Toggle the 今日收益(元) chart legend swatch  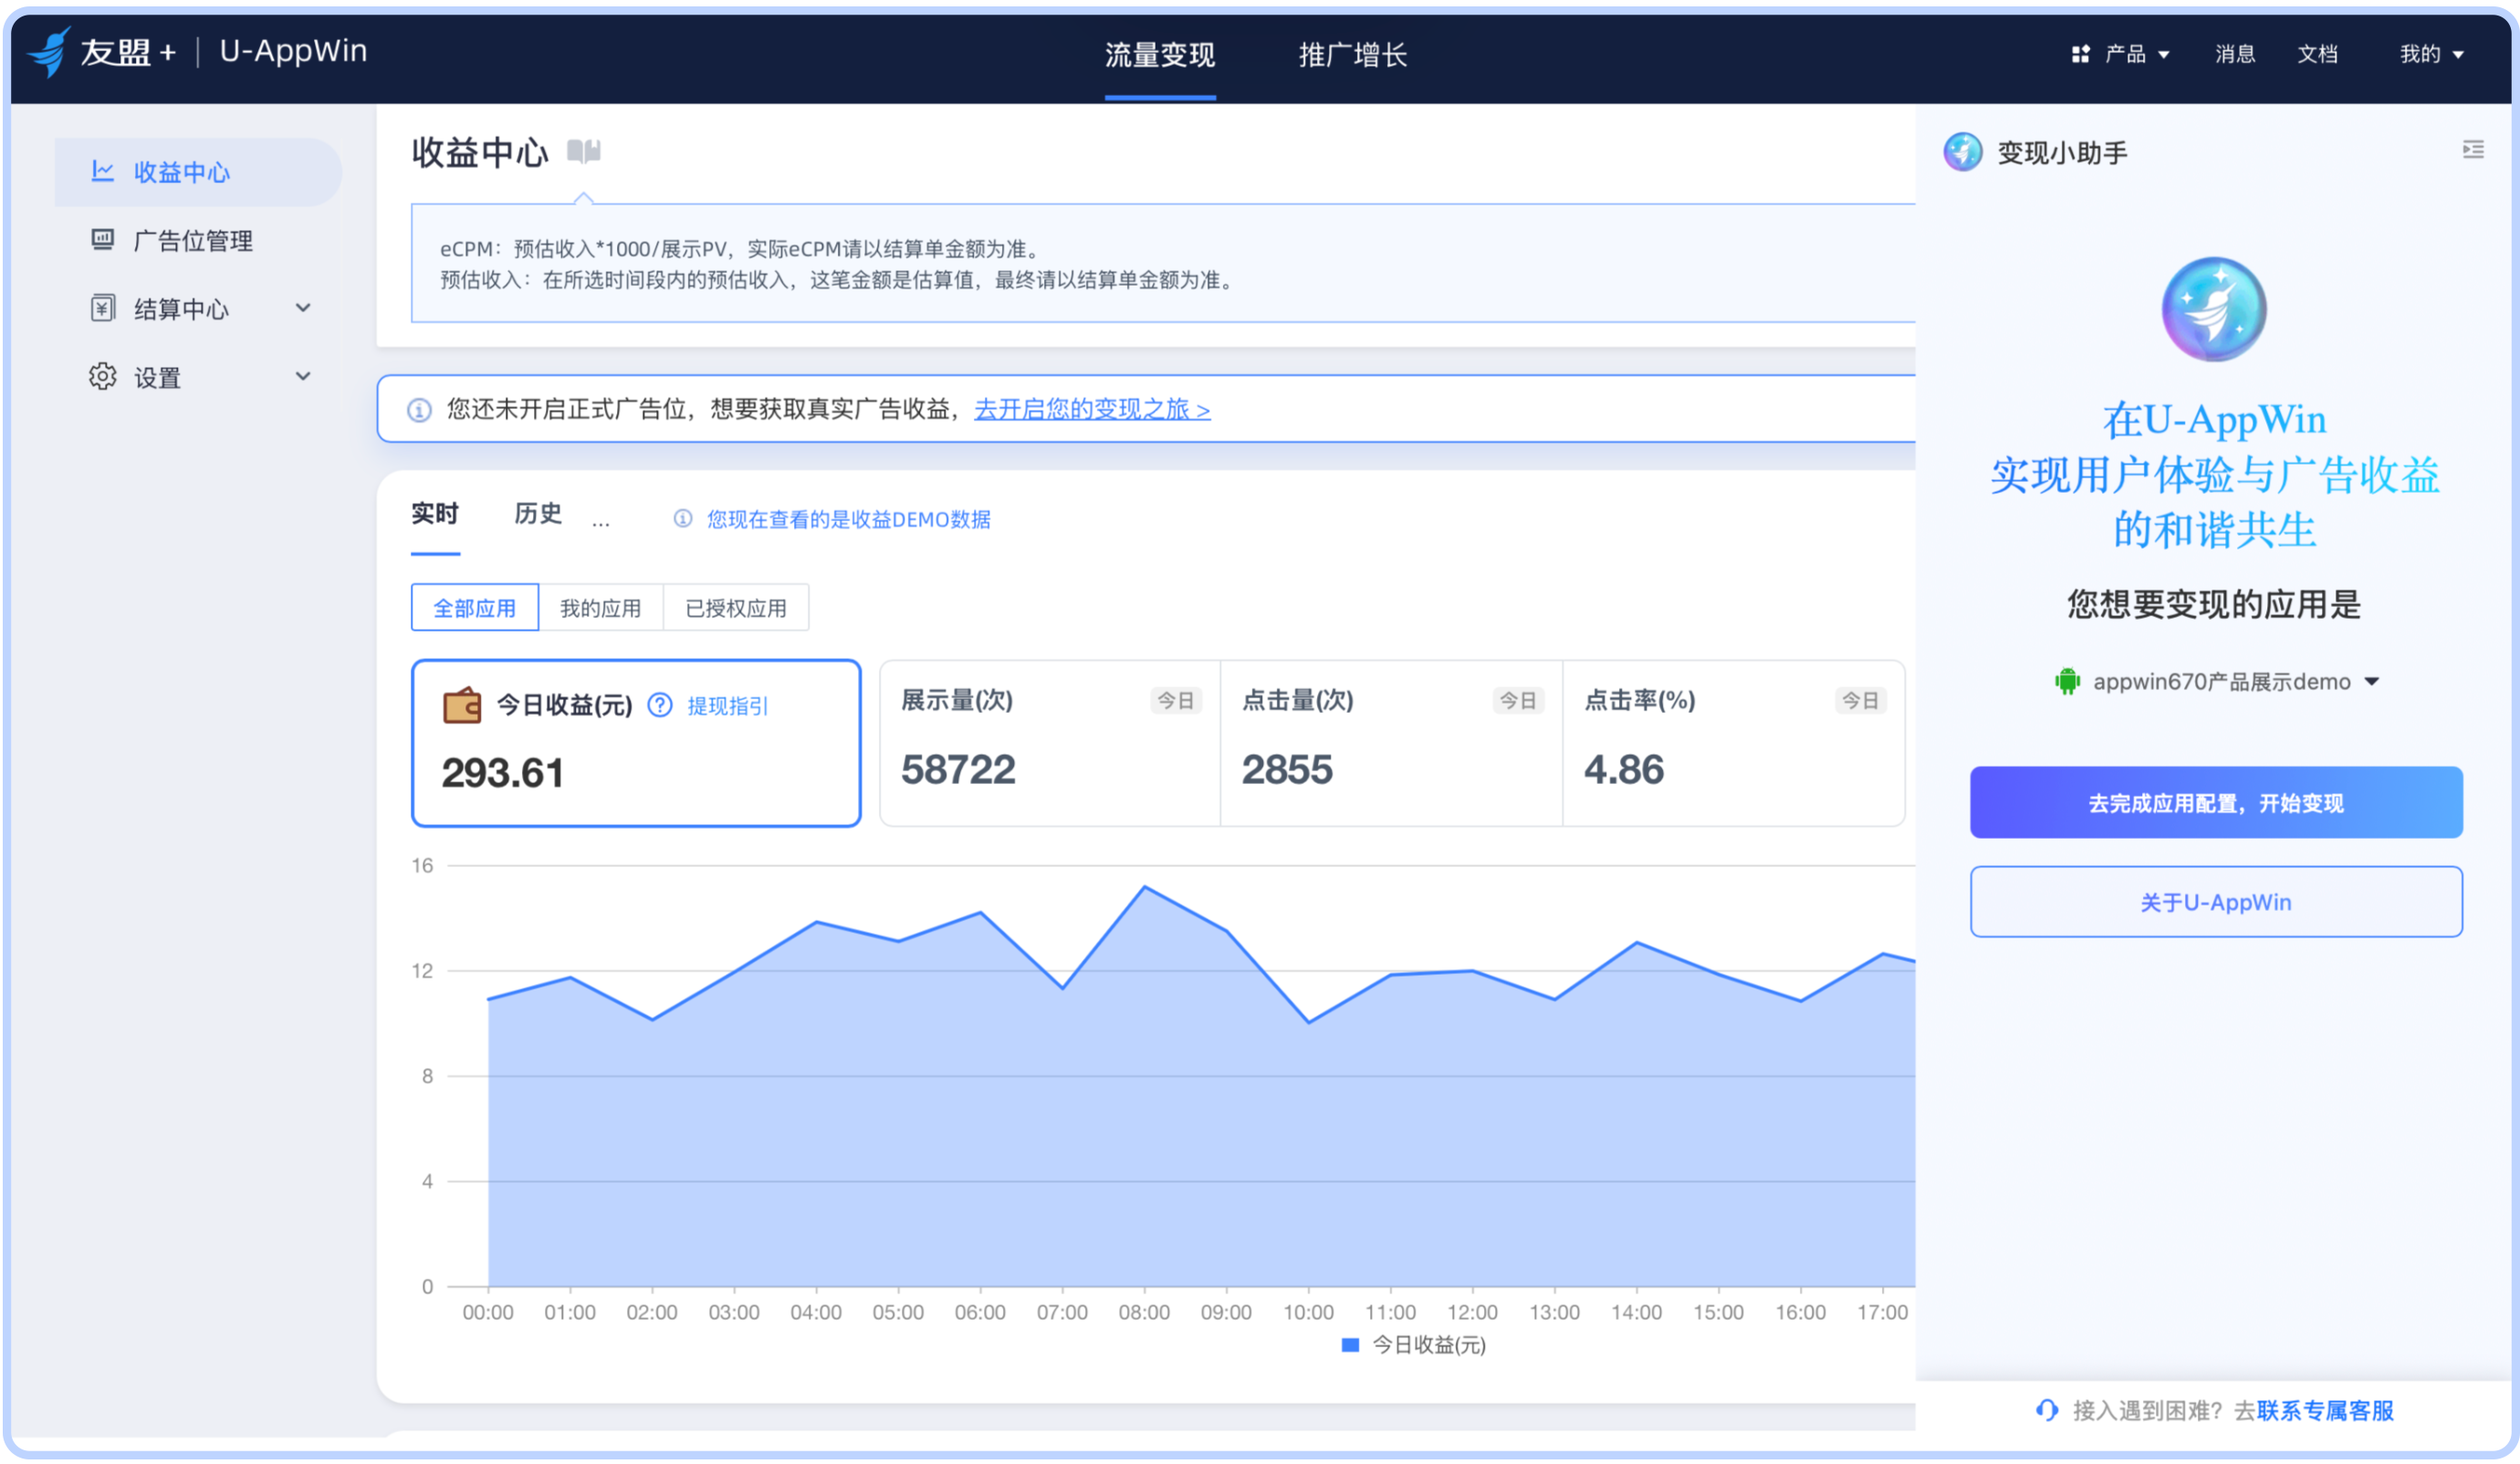[1349, 1345]
